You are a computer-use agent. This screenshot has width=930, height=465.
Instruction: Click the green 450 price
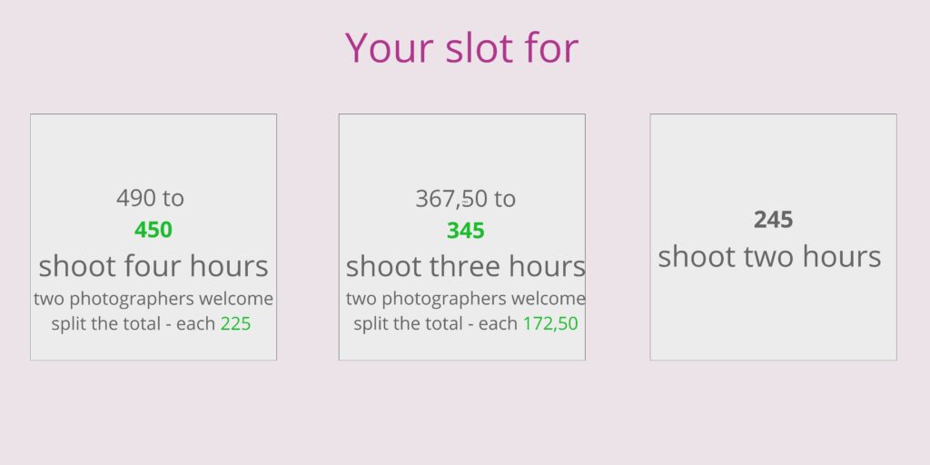coord(153,230)
